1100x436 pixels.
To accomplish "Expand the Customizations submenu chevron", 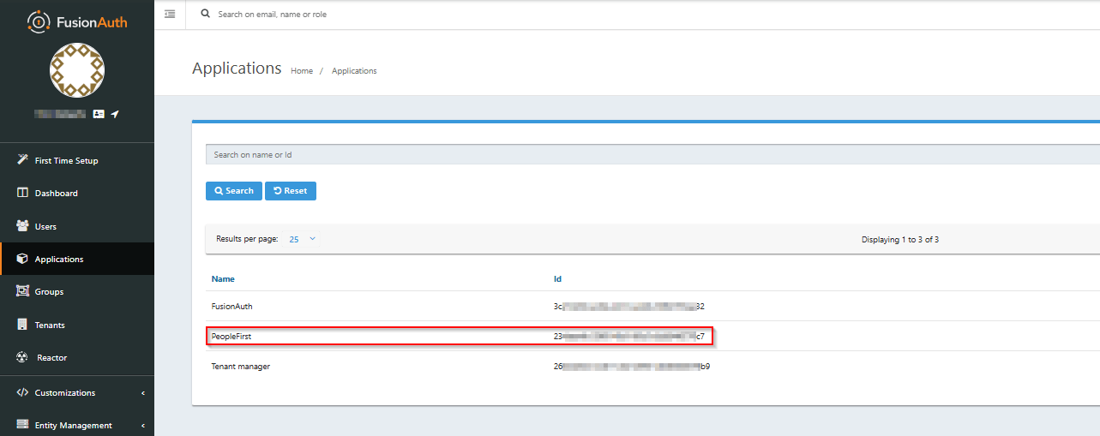I will tap(142, 393).
